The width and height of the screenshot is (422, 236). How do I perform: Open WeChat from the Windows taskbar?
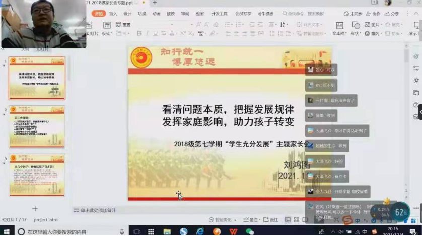(x=250, y=231)
